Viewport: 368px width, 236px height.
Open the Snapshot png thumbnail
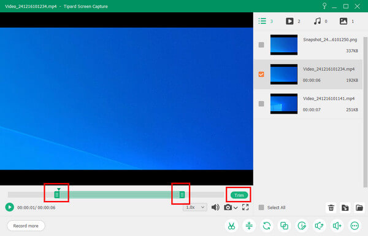284,45
